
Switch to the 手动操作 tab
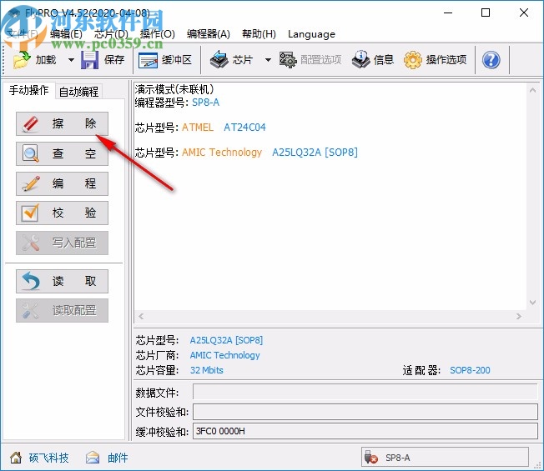point(29,91)
